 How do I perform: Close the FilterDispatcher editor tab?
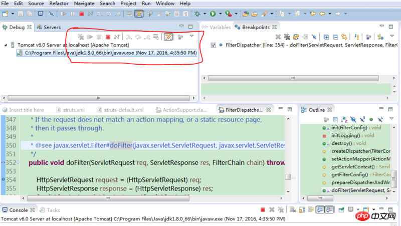click(269, 110)
